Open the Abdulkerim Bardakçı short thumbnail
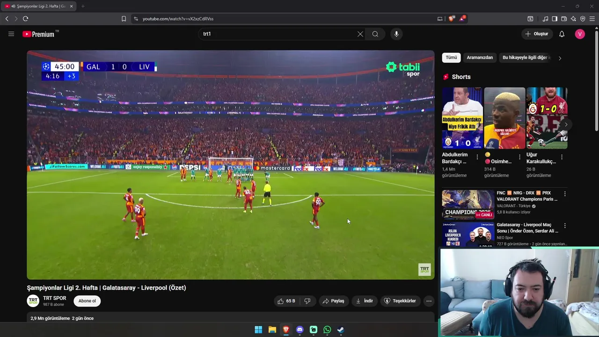 [462, 118]
